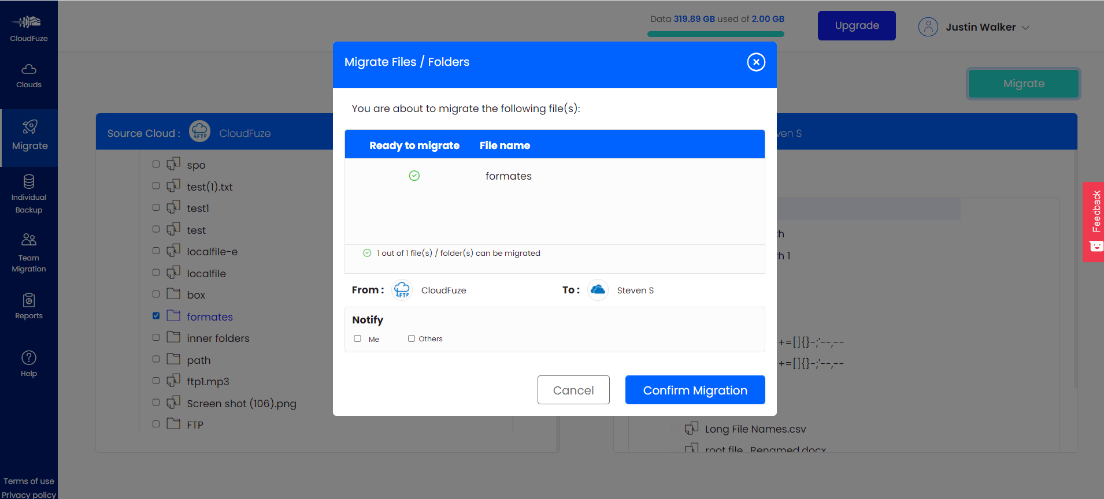This screenshot has height=499, width=1104.
Task: Click the user avatar icon
Action: click(928, 27)
